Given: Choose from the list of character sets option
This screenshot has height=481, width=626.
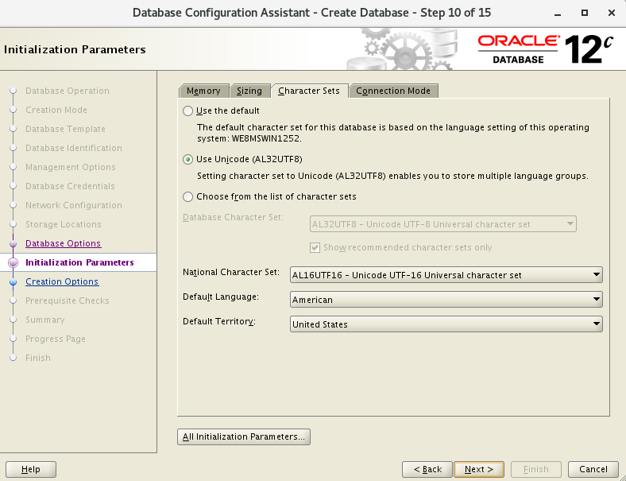Looking at the screenshot, I should [x=187, y=196].
